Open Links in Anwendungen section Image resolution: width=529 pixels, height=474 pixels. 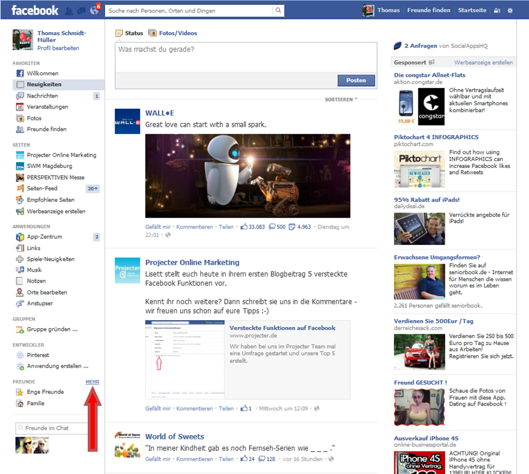pyautogui.click(x=33, y=248)
